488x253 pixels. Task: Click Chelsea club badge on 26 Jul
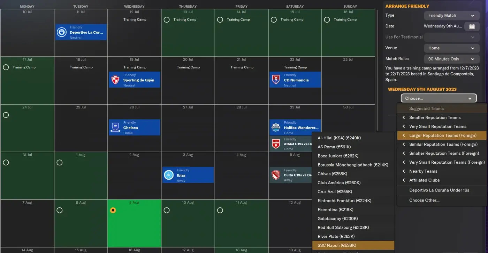tap(115, 128)
